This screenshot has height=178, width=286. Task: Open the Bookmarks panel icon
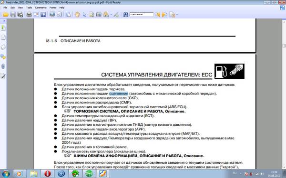coord(3,28)
